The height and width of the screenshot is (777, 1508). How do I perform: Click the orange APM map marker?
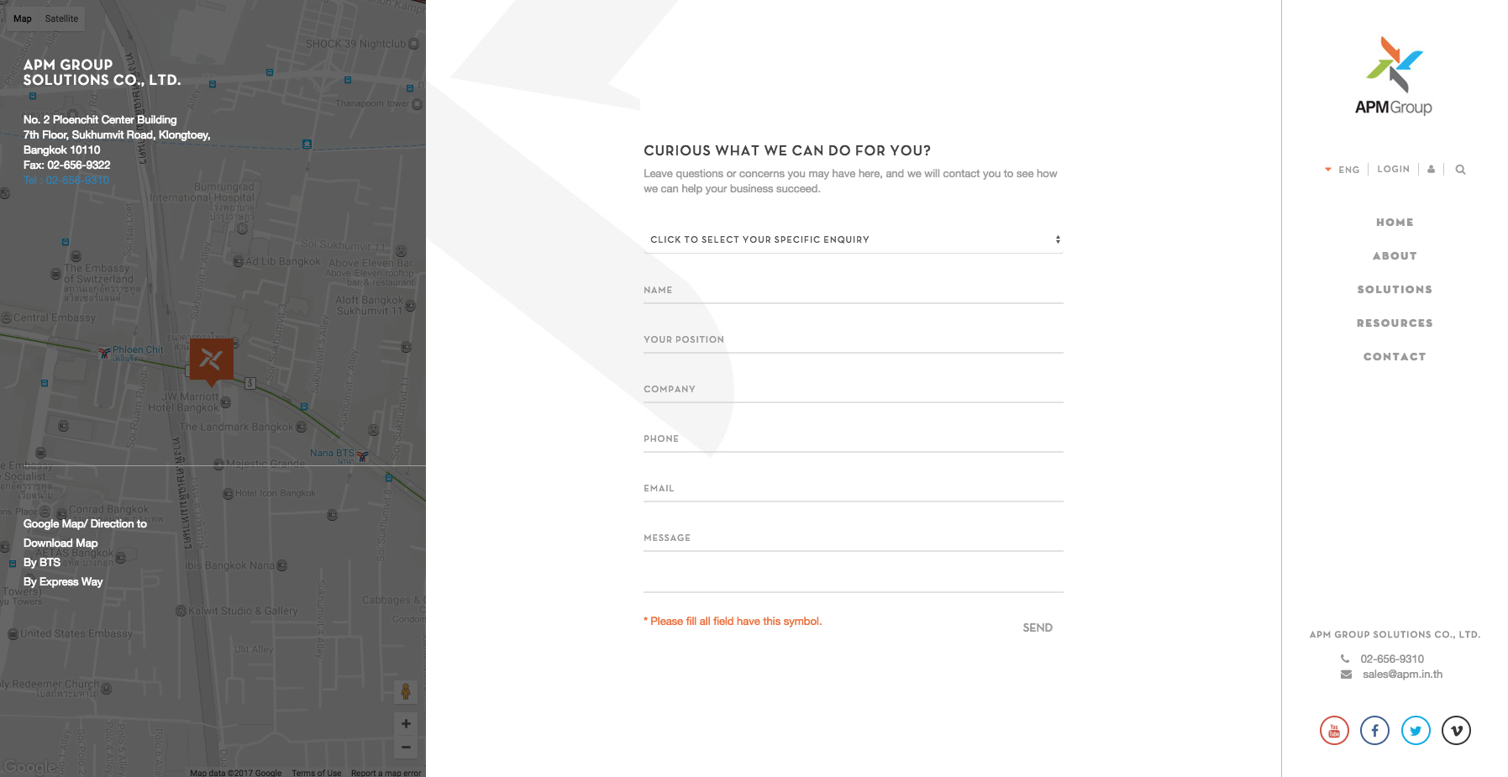(211, 360)
